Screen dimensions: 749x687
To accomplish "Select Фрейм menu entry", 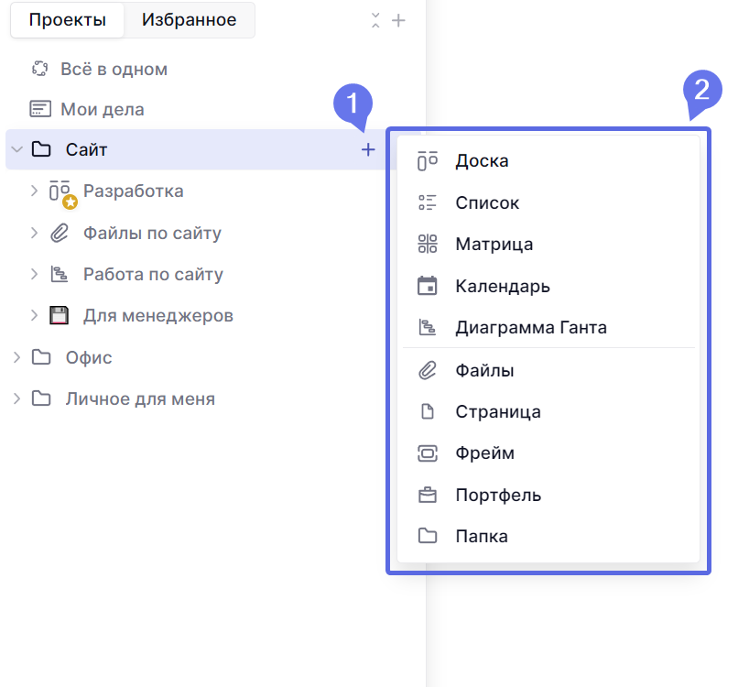I will [484, 453].
